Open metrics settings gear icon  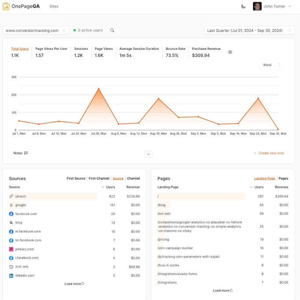[x=230, y=52]
